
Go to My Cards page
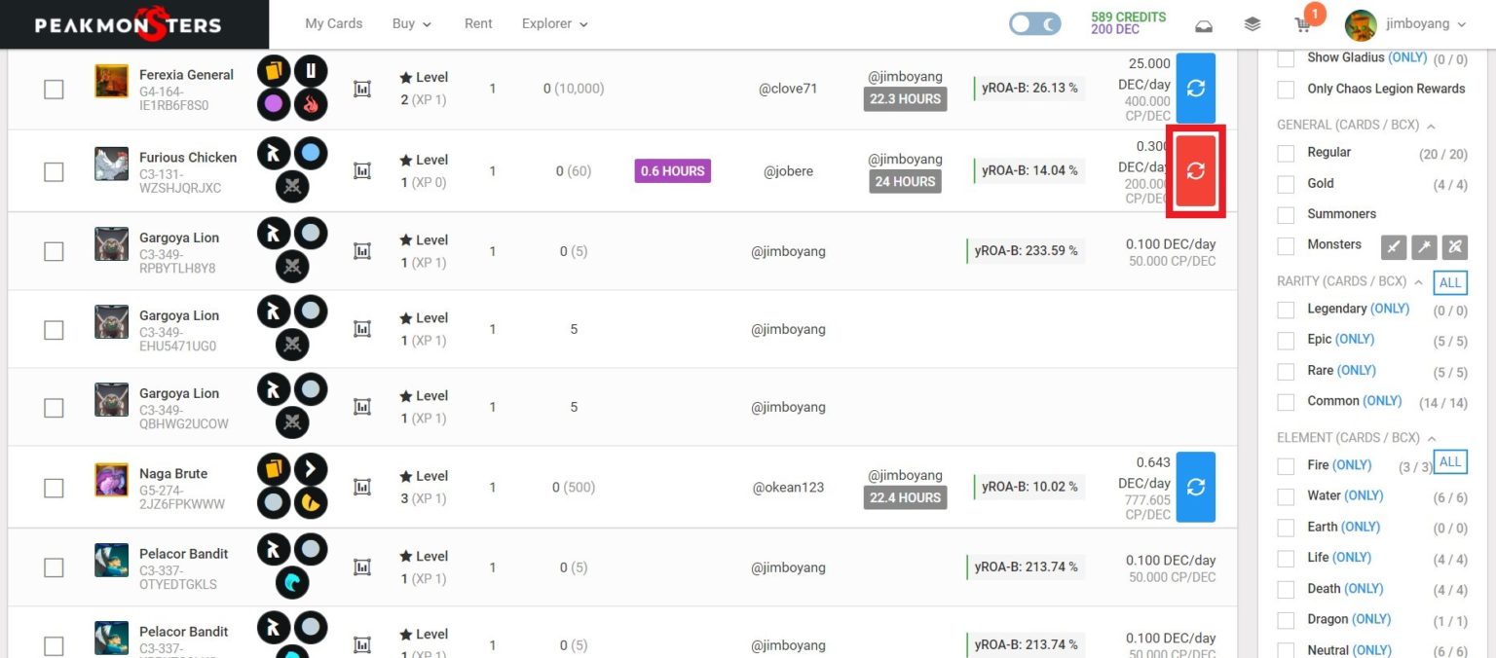pyautogui.click(x=333, y=24)
